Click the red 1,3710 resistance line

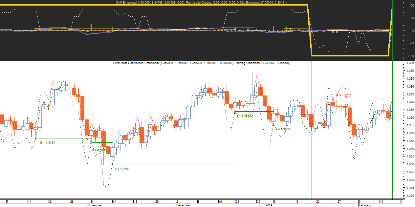click(x=358, y=99)
